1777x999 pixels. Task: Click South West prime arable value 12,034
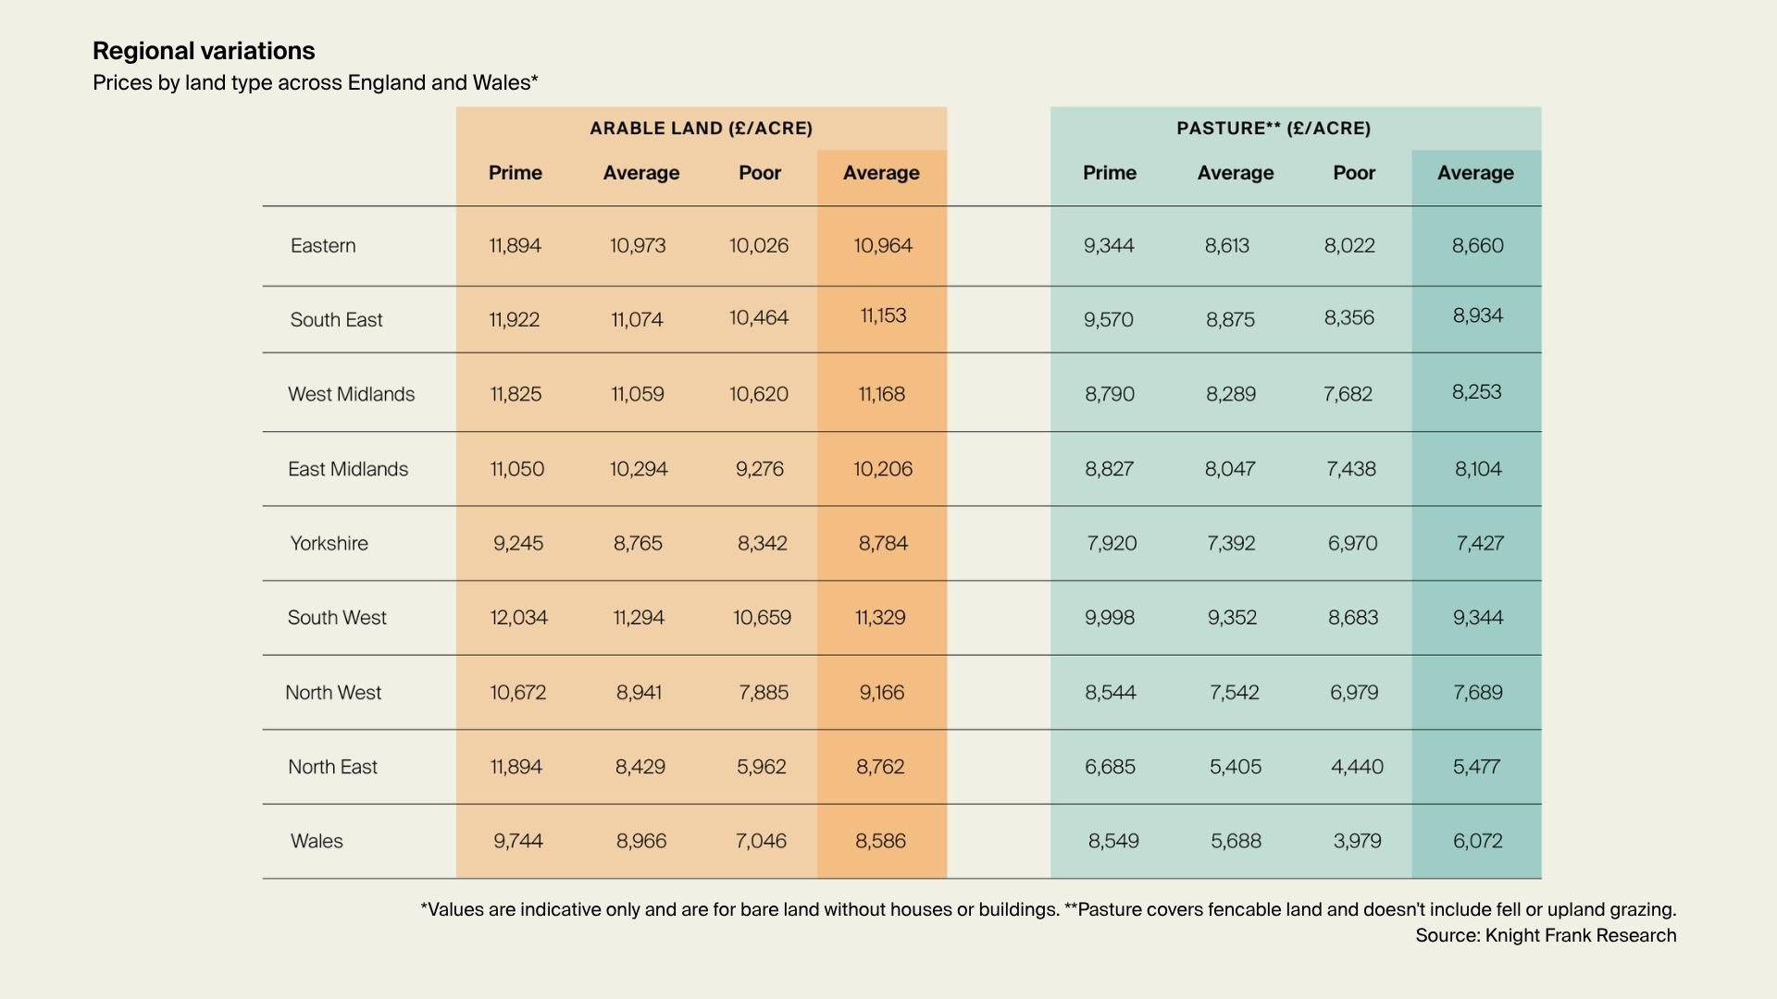pyautogui.click(x=518, y=618)
